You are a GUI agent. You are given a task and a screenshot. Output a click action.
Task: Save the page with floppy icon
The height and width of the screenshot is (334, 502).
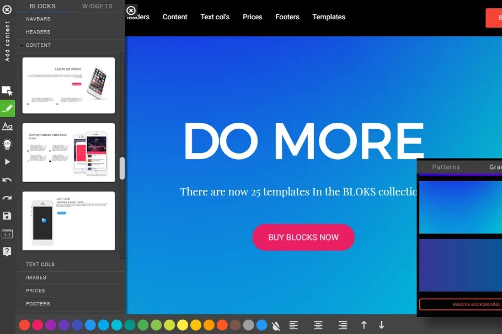(7, 216)
